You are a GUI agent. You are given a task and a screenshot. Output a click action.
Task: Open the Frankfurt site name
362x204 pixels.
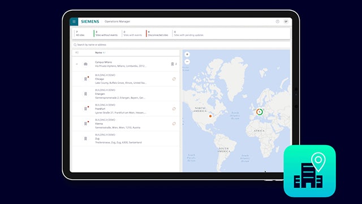(100, 109)
